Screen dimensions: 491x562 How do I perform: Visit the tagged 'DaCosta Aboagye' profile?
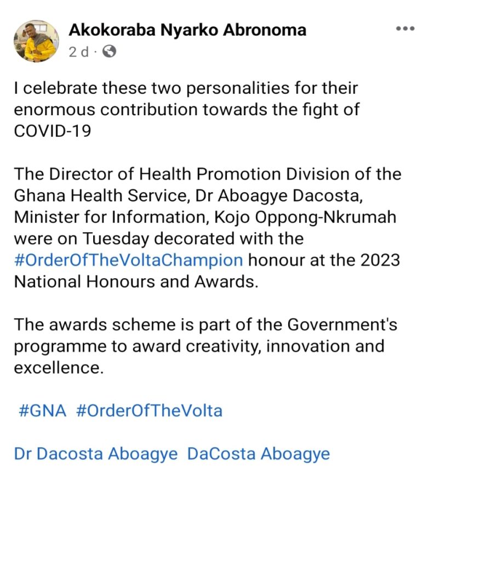(259, 454)
